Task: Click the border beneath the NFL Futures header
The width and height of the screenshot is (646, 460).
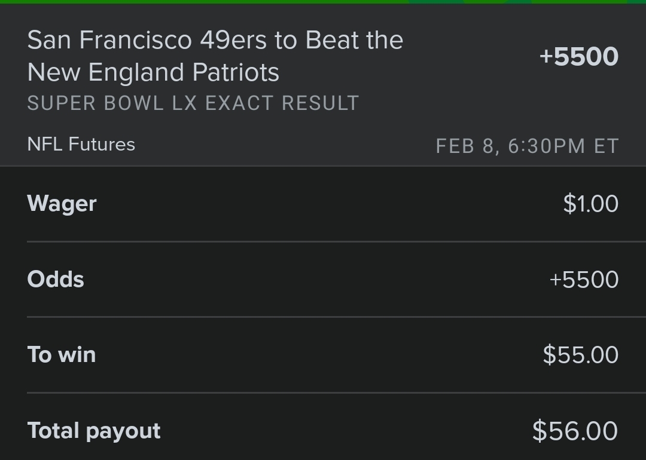Action: click(323, 166)
